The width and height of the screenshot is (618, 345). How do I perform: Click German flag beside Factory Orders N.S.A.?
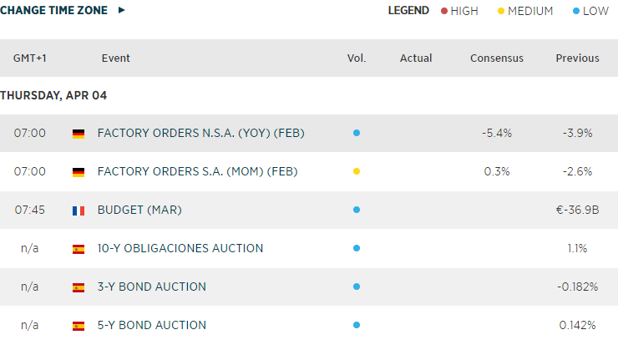[79, 134]
